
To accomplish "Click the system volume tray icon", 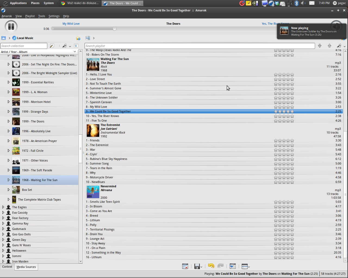I will (303, 3).
